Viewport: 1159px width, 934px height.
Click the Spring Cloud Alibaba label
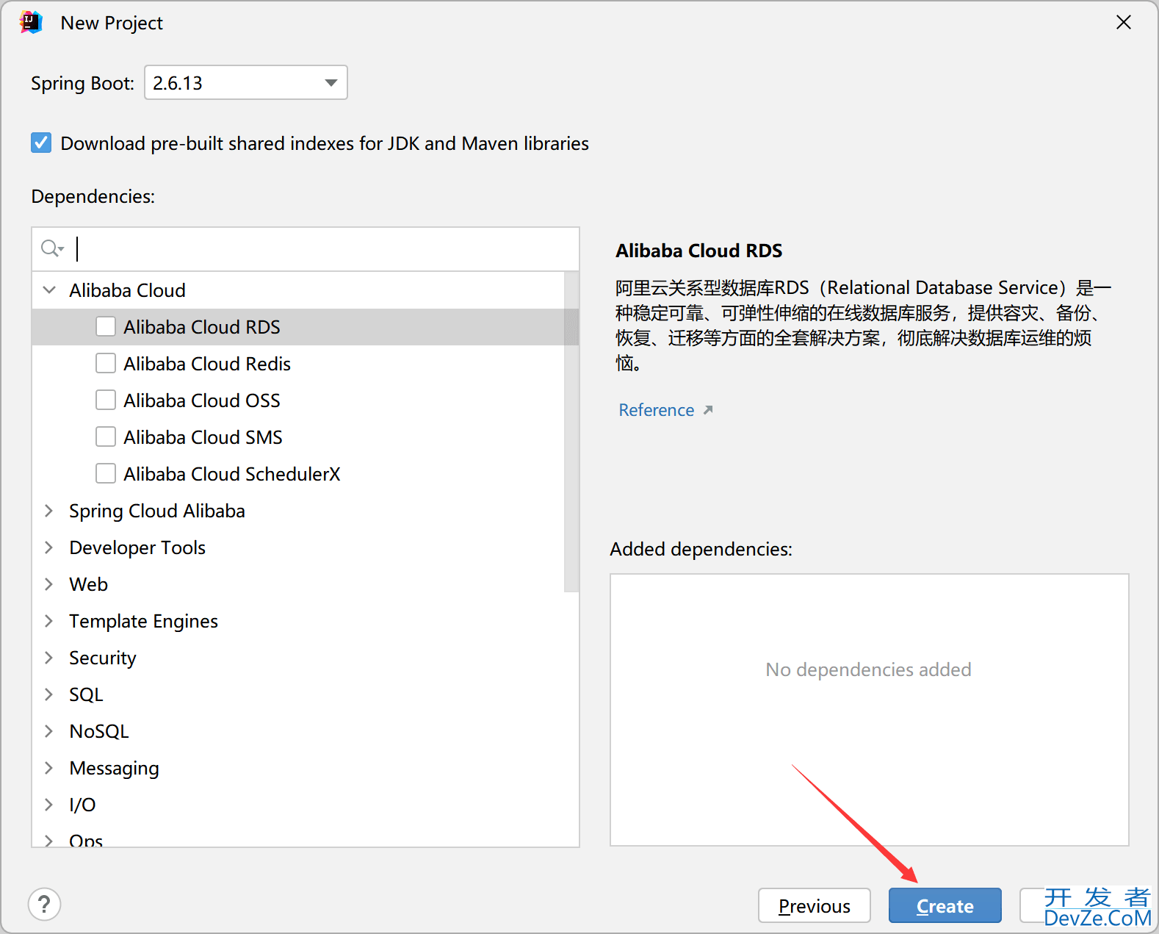point(157,511)
